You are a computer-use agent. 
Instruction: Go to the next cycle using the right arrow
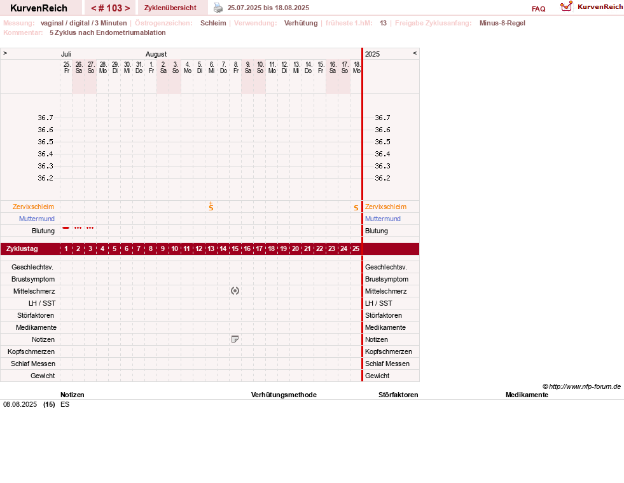coord(127,8)
